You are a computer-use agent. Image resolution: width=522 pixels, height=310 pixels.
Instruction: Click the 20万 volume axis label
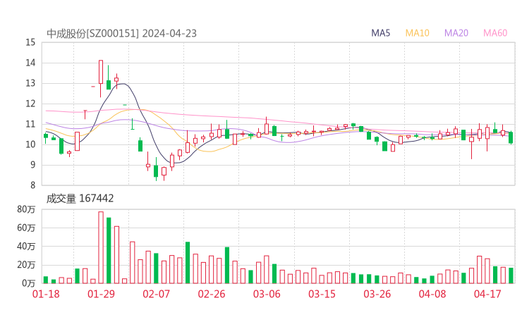[x=26, y=265]
